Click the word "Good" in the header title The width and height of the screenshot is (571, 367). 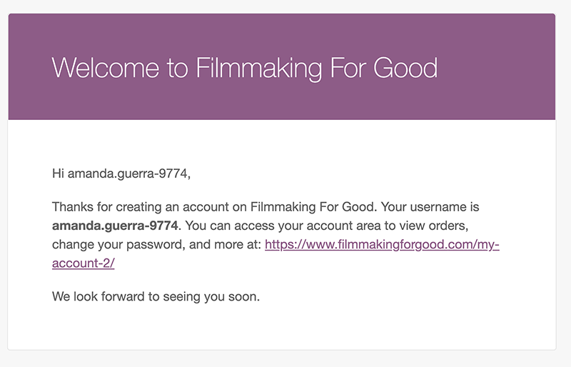point(405,68)
